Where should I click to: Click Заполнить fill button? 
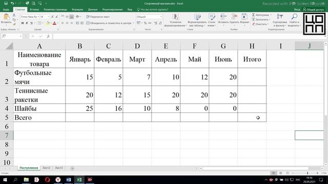[x=261, y=19]
